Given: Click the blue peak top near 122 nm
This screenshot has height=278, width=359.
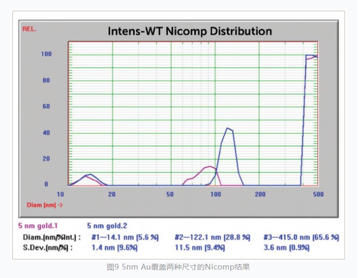Looking at the screenshot, I should pos(228,128).
